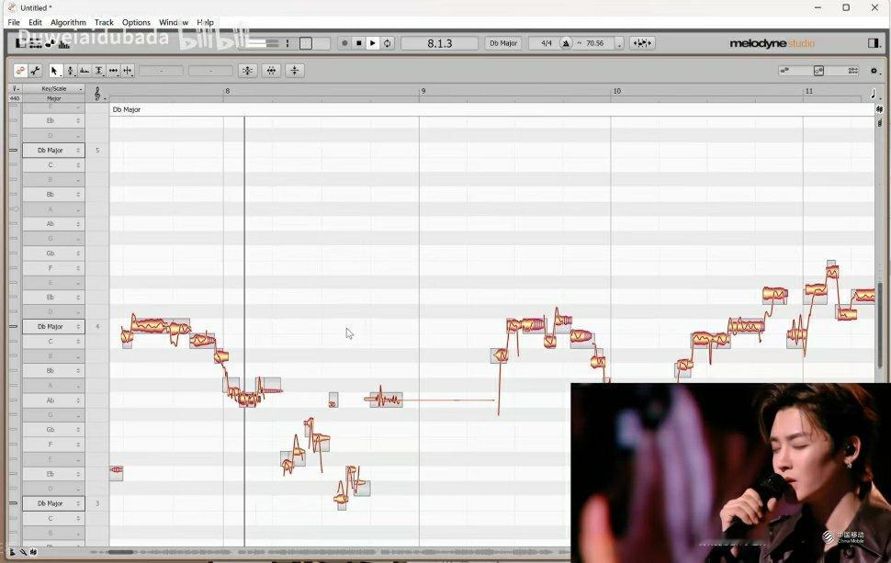The width and height of the screenshot is (891, 563).
Task: Open the tempo options dropdown arrow
Action: 619,43
